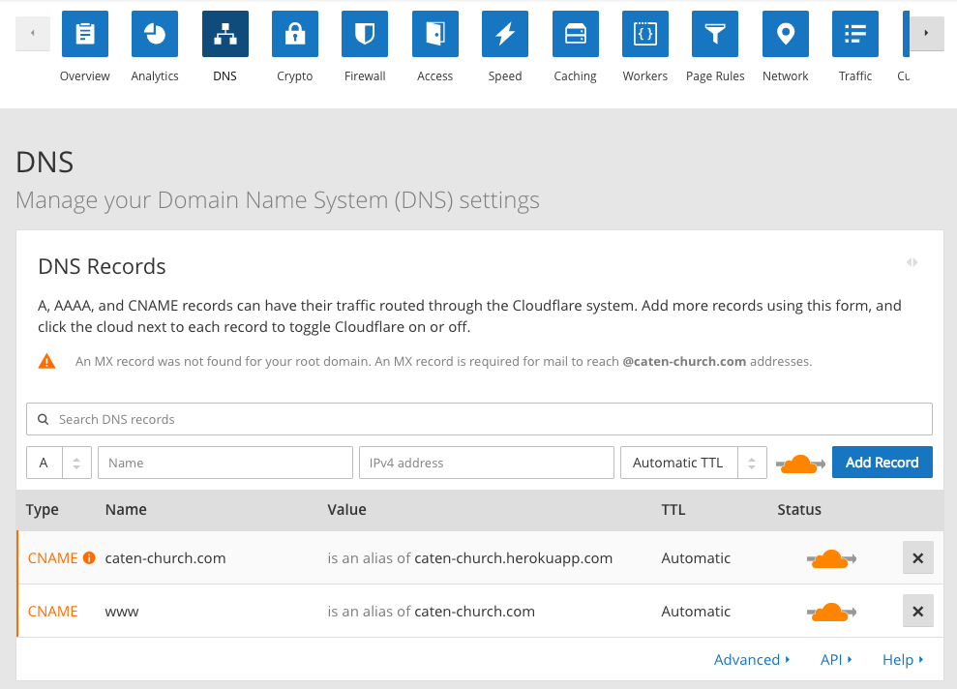Open the Speed lightning bolt icon

[x=505, y=35]
